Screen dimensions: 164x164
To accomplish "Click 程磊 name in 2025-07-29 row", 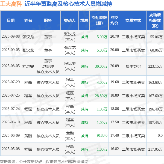I will click(28, 82).
